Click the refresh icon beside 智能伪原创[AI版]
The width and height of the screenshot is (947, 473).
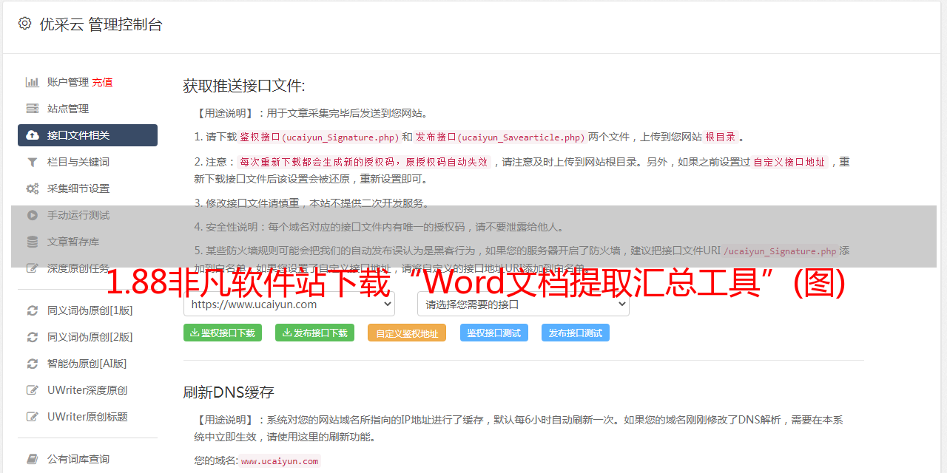(33, 364)
